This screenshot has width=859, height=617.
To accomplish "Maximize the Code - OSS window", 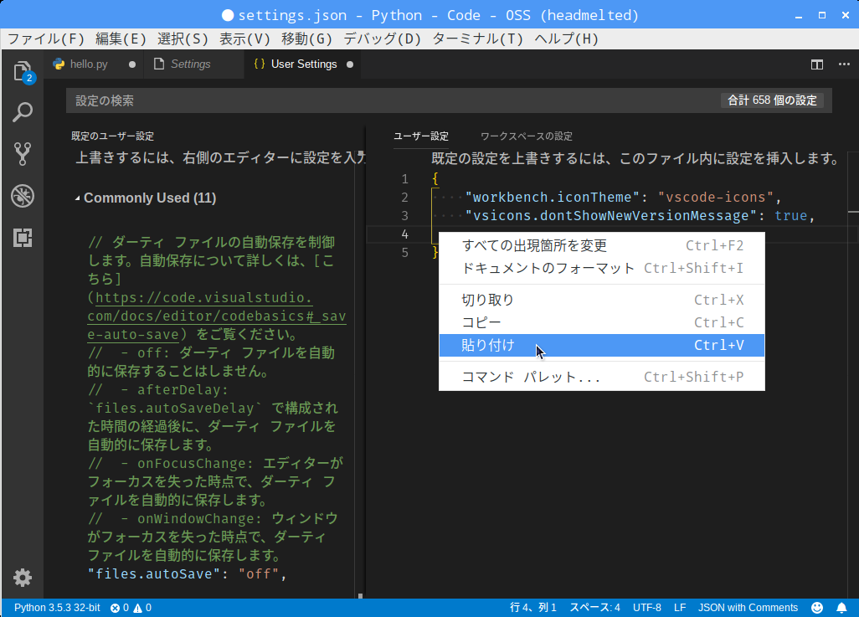I will coord(822,15).
